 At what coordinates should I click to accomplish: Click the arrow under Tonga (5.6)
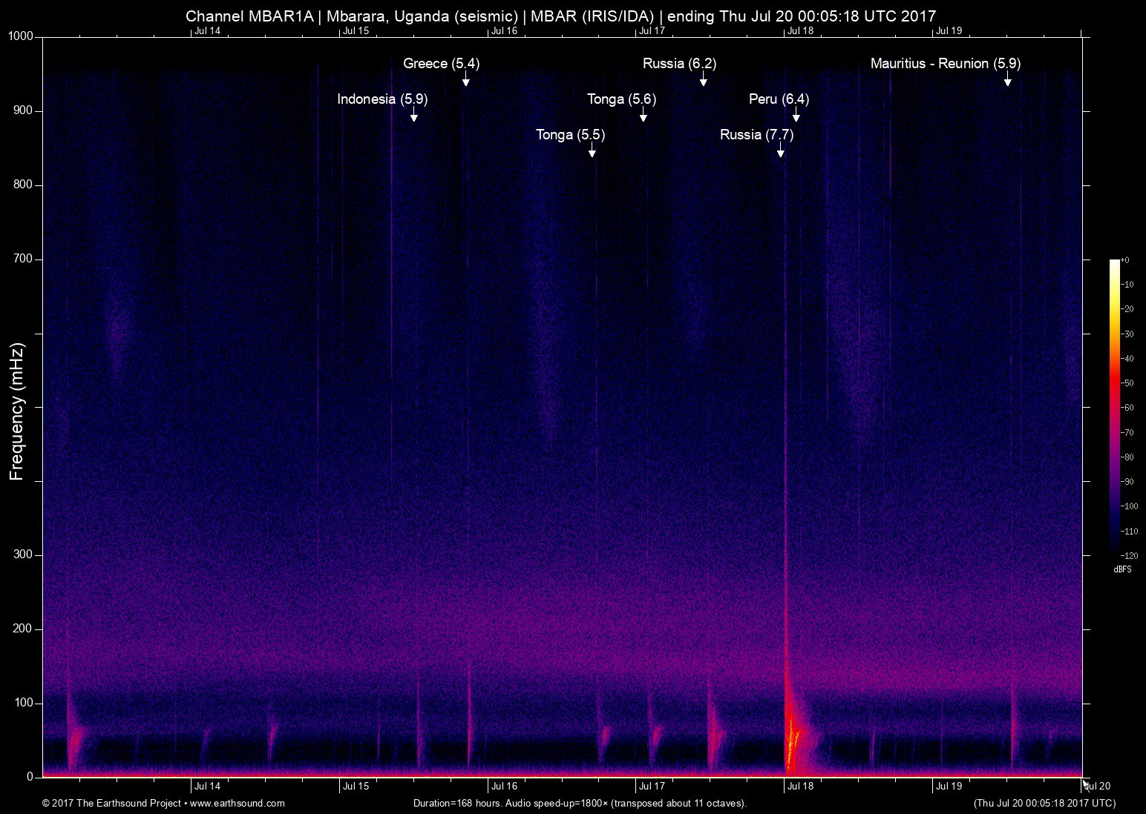coord(643,115)
